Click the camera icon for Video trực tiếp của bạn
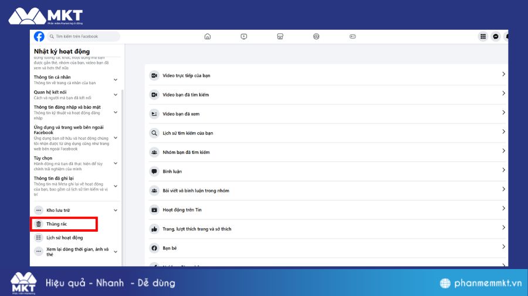The width and height of the screenshot is (528, 296). (154, 75)
